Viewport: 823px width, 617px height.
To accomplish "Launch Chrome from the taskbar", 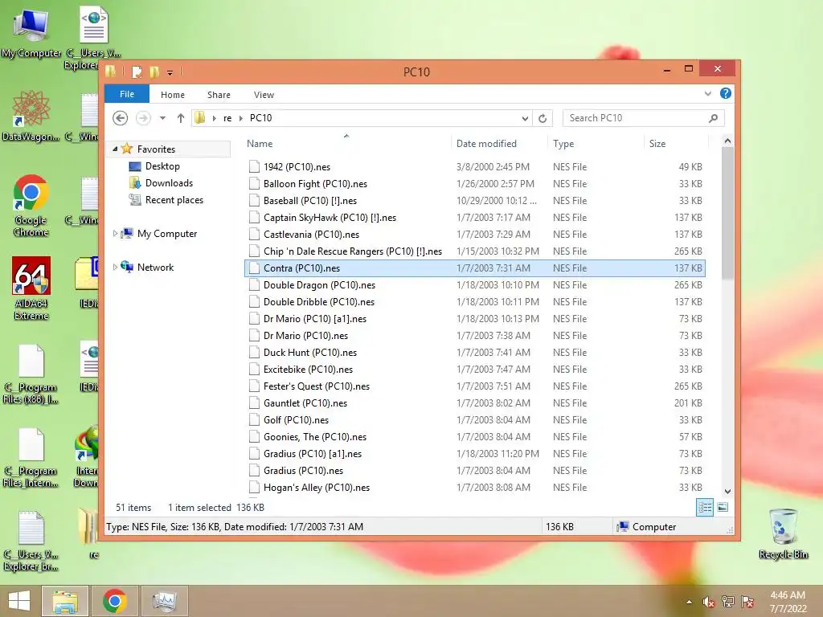I will pyautogui.click(x=115, y=601).
